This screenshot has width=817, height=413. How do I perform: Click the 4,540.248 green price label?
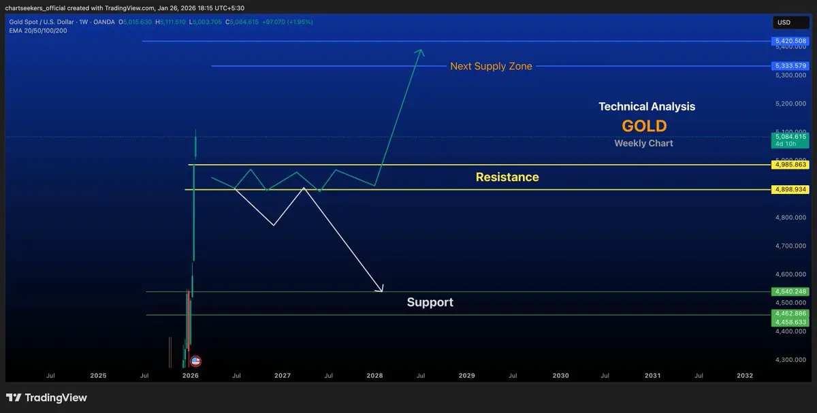click(x=790, y=292)
